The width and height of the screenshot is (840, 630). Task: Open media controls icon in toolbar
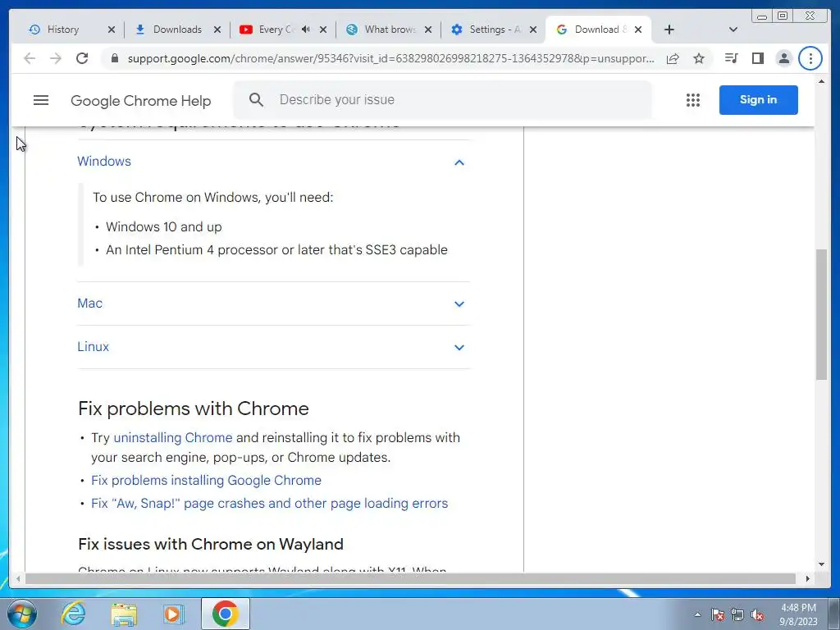pos(731,58)
